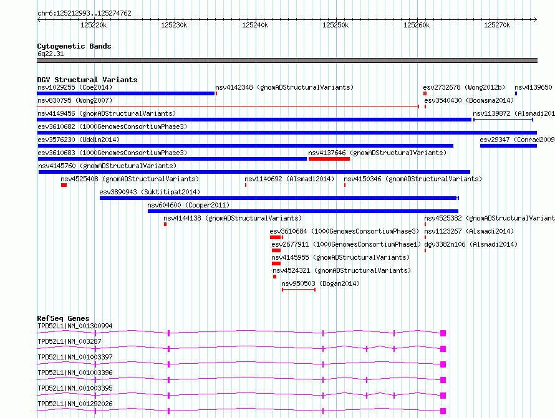
Task: Select esv3890943 (Suktitipat2014) label
Action: [150, 192]
